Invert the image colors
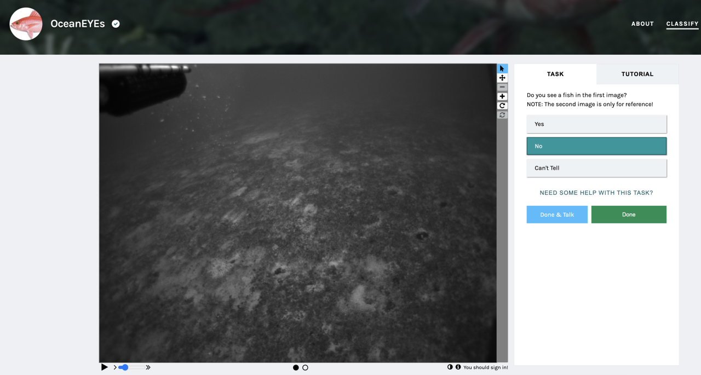Viewport: 701px width, 375px height. 450,367
